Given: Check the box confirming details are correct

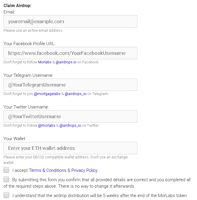Looking at the screenshot, I should [x=6, y=179].
